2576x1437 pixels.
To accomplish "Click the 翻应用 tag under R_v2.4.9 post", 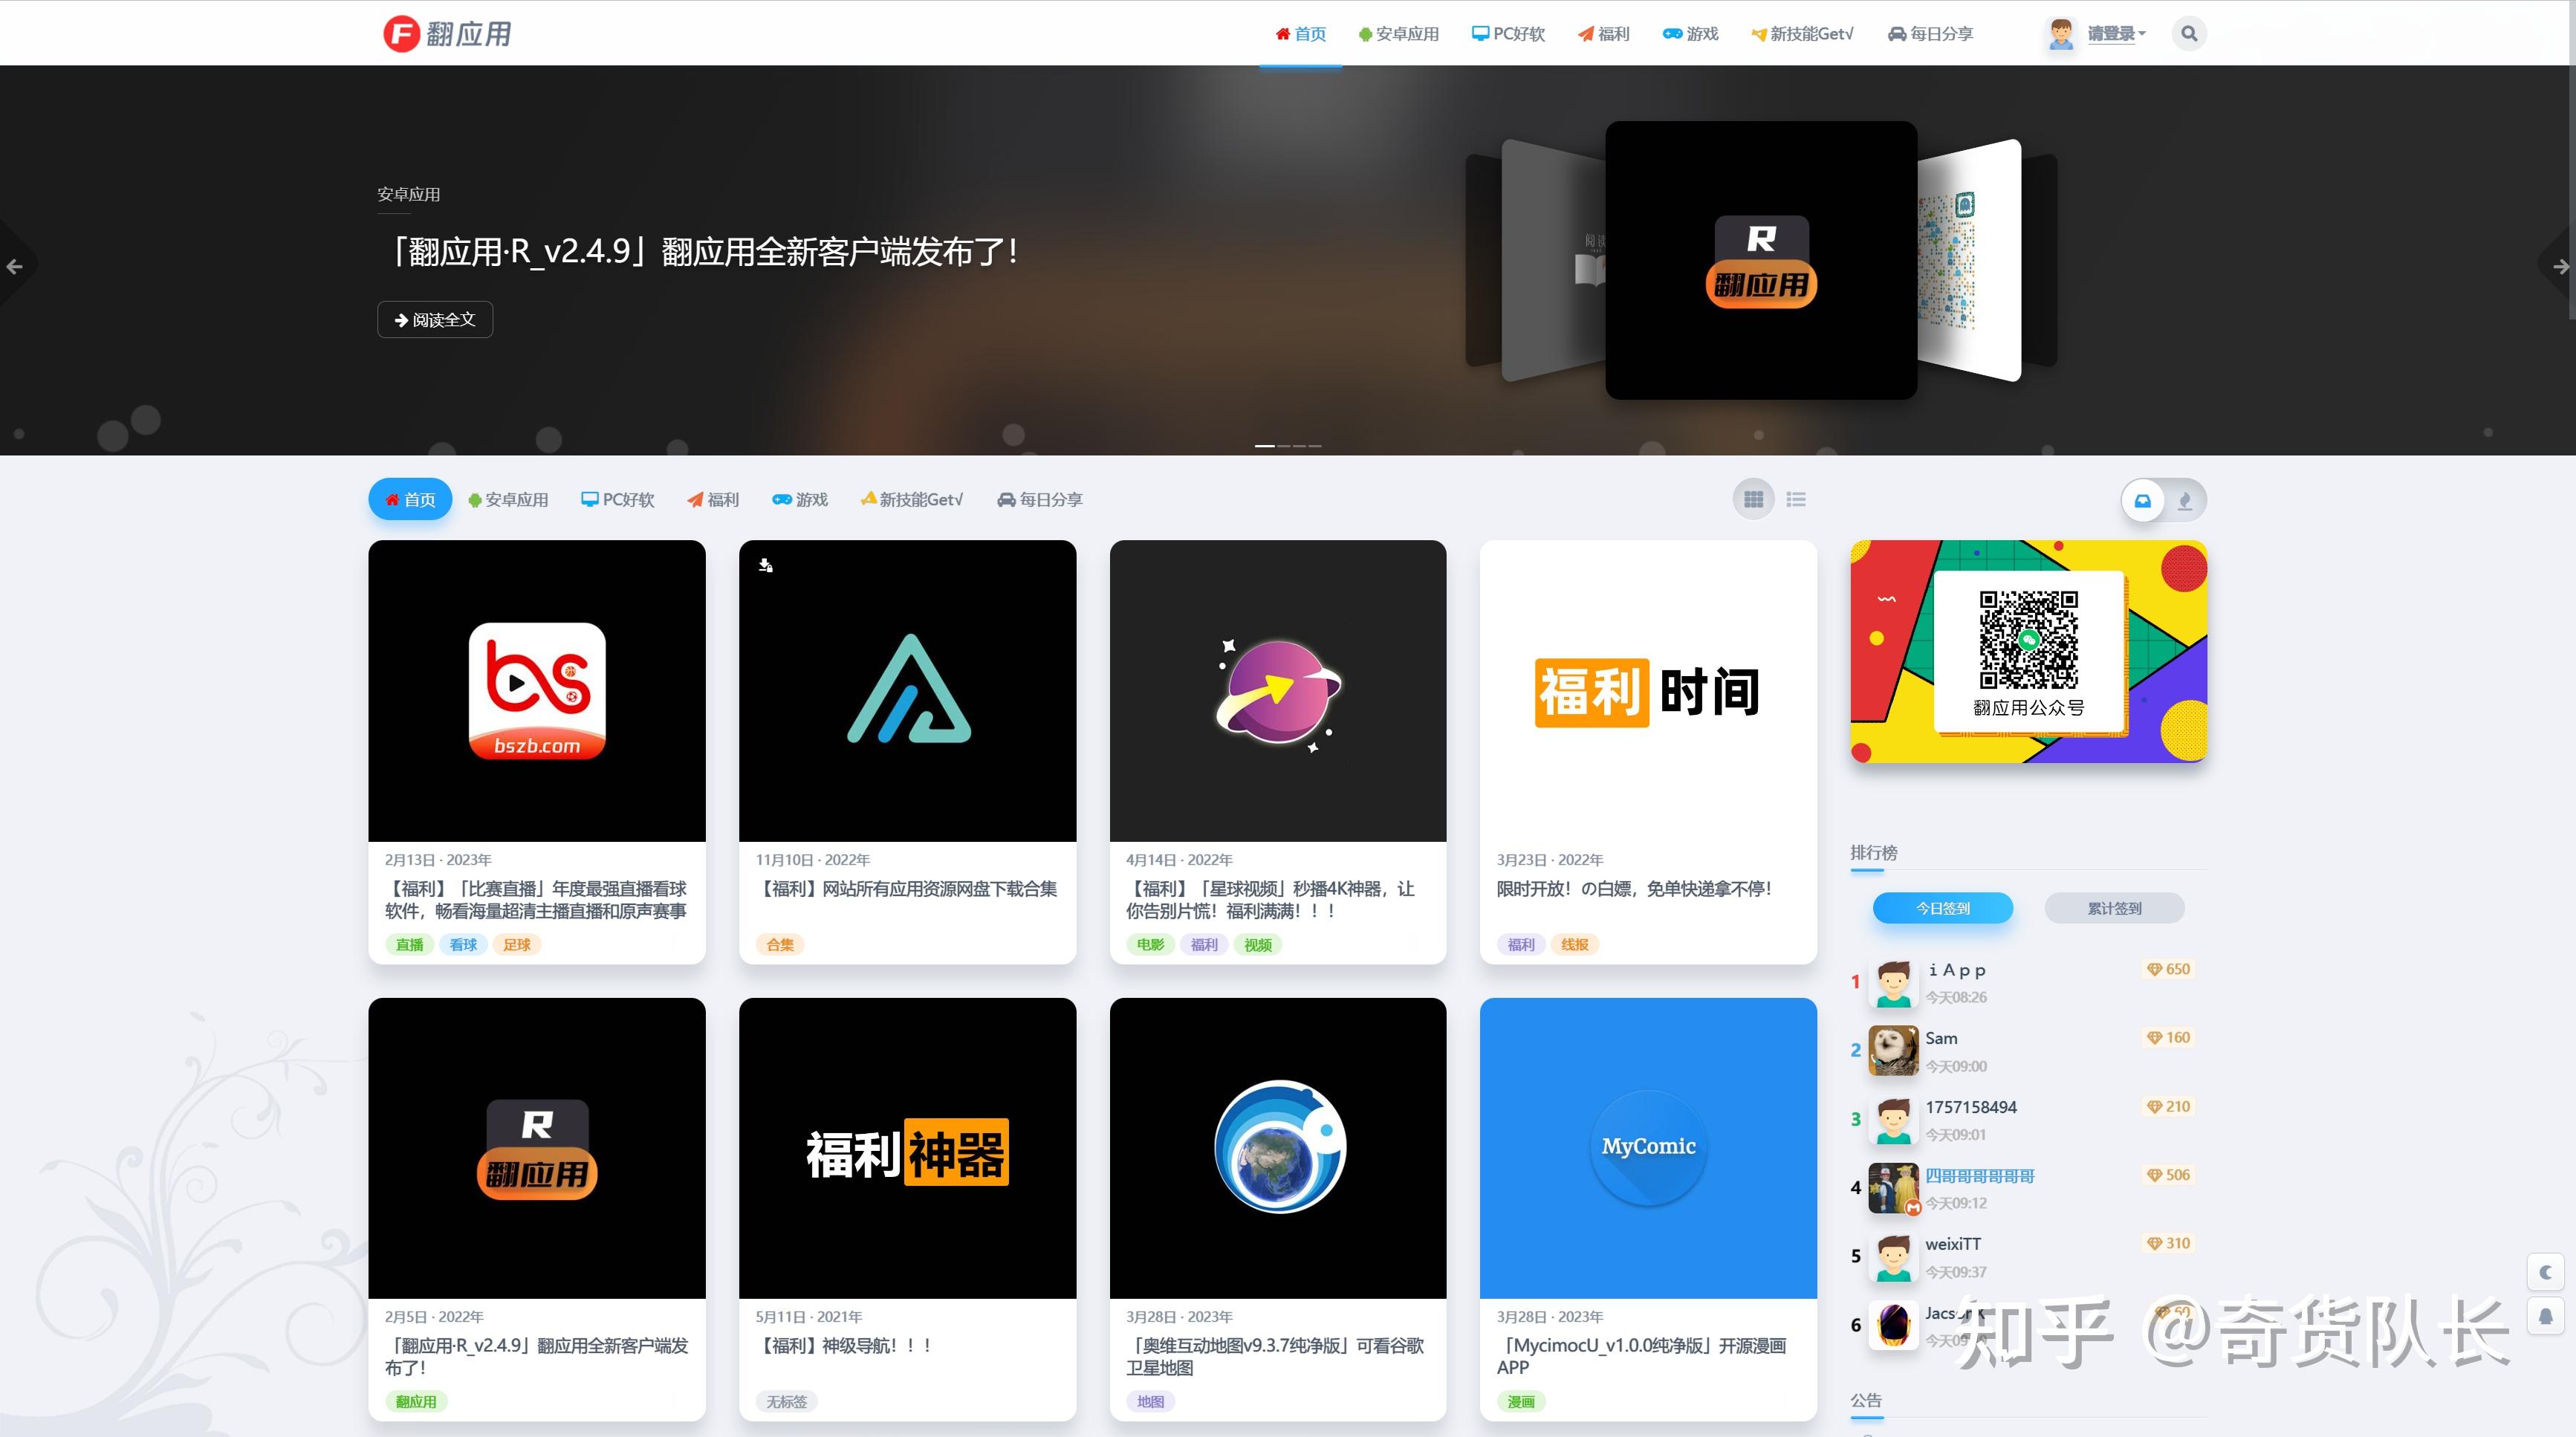I will (416, 1401).
